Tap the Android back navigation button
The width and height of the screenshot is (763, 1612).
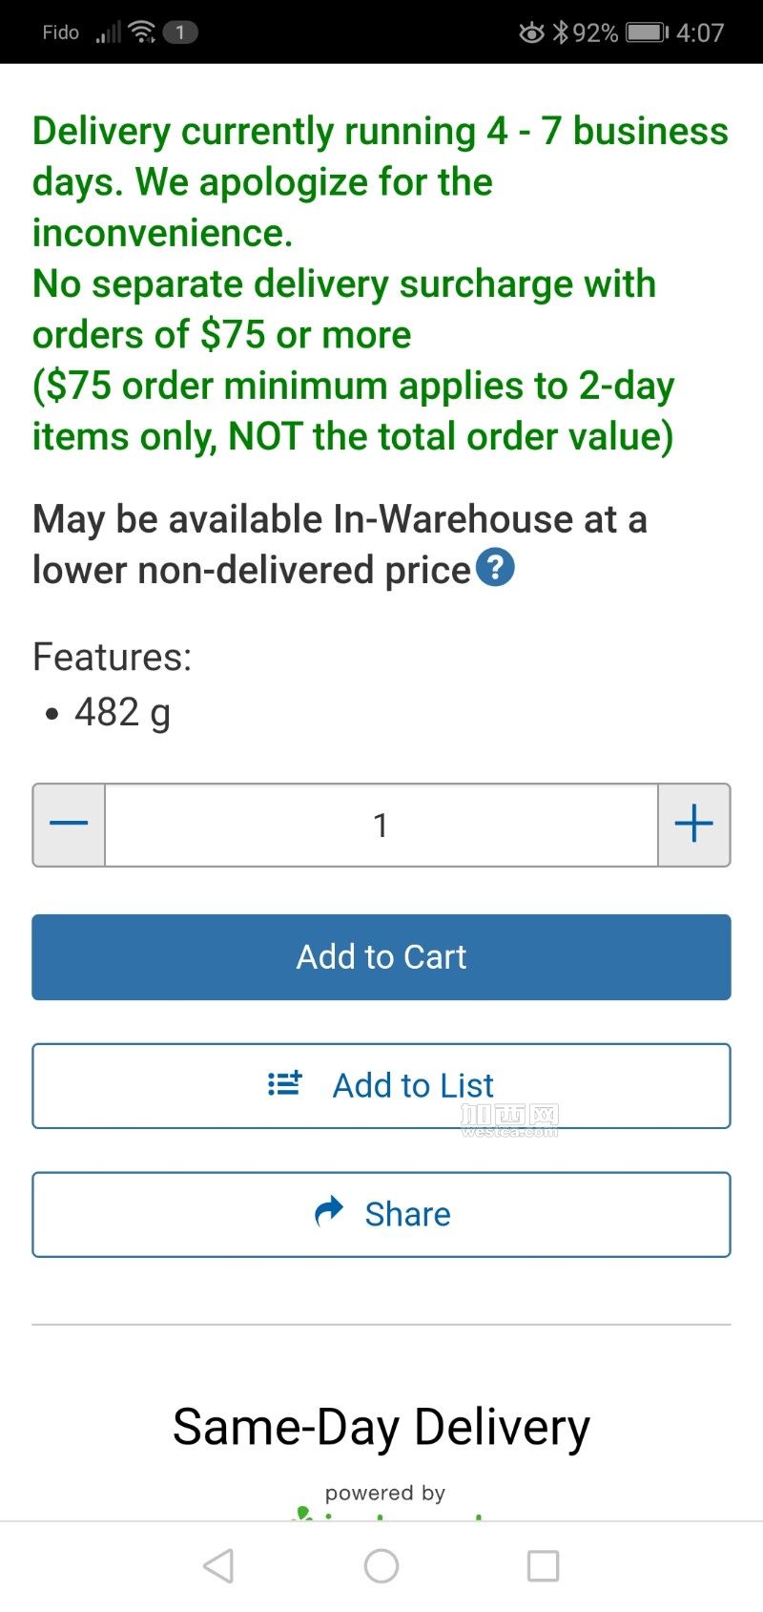[218, 1566]
